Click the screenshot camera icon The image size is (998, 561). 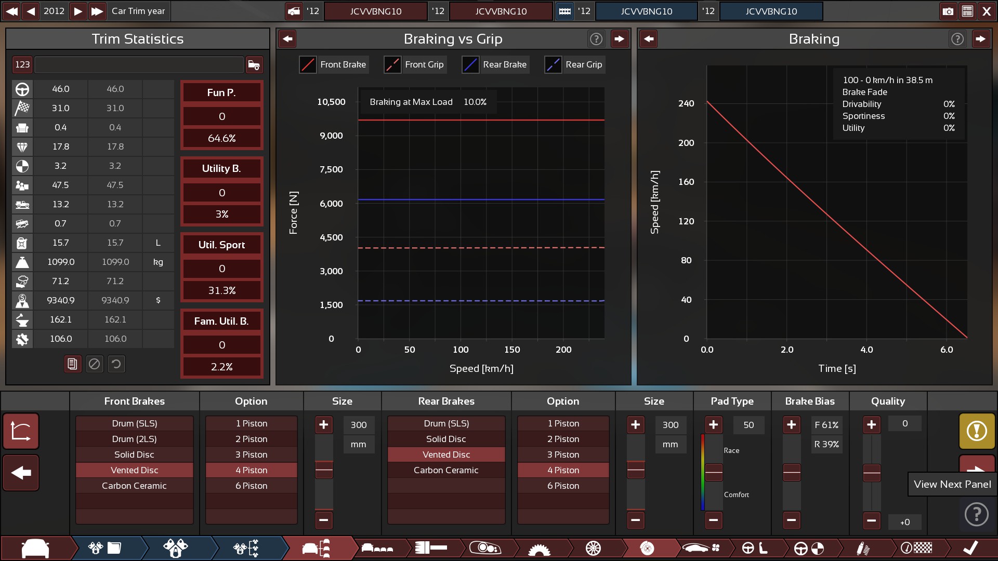[948, 11]
